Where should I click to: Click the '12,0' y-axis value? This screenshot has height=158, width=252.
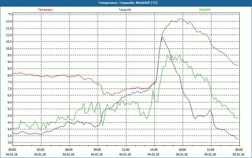click(x=9, y=21)
